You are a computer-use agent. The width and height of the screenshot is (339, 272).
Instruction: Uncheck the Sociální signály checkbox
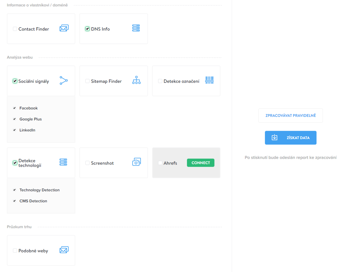(x=15, y=81)
